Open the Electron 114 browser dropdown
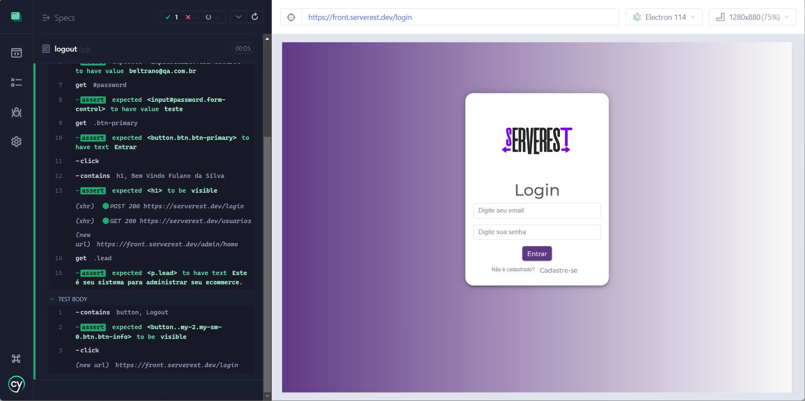The width and height of the screenshot is (805, 401). click(664, 17)
